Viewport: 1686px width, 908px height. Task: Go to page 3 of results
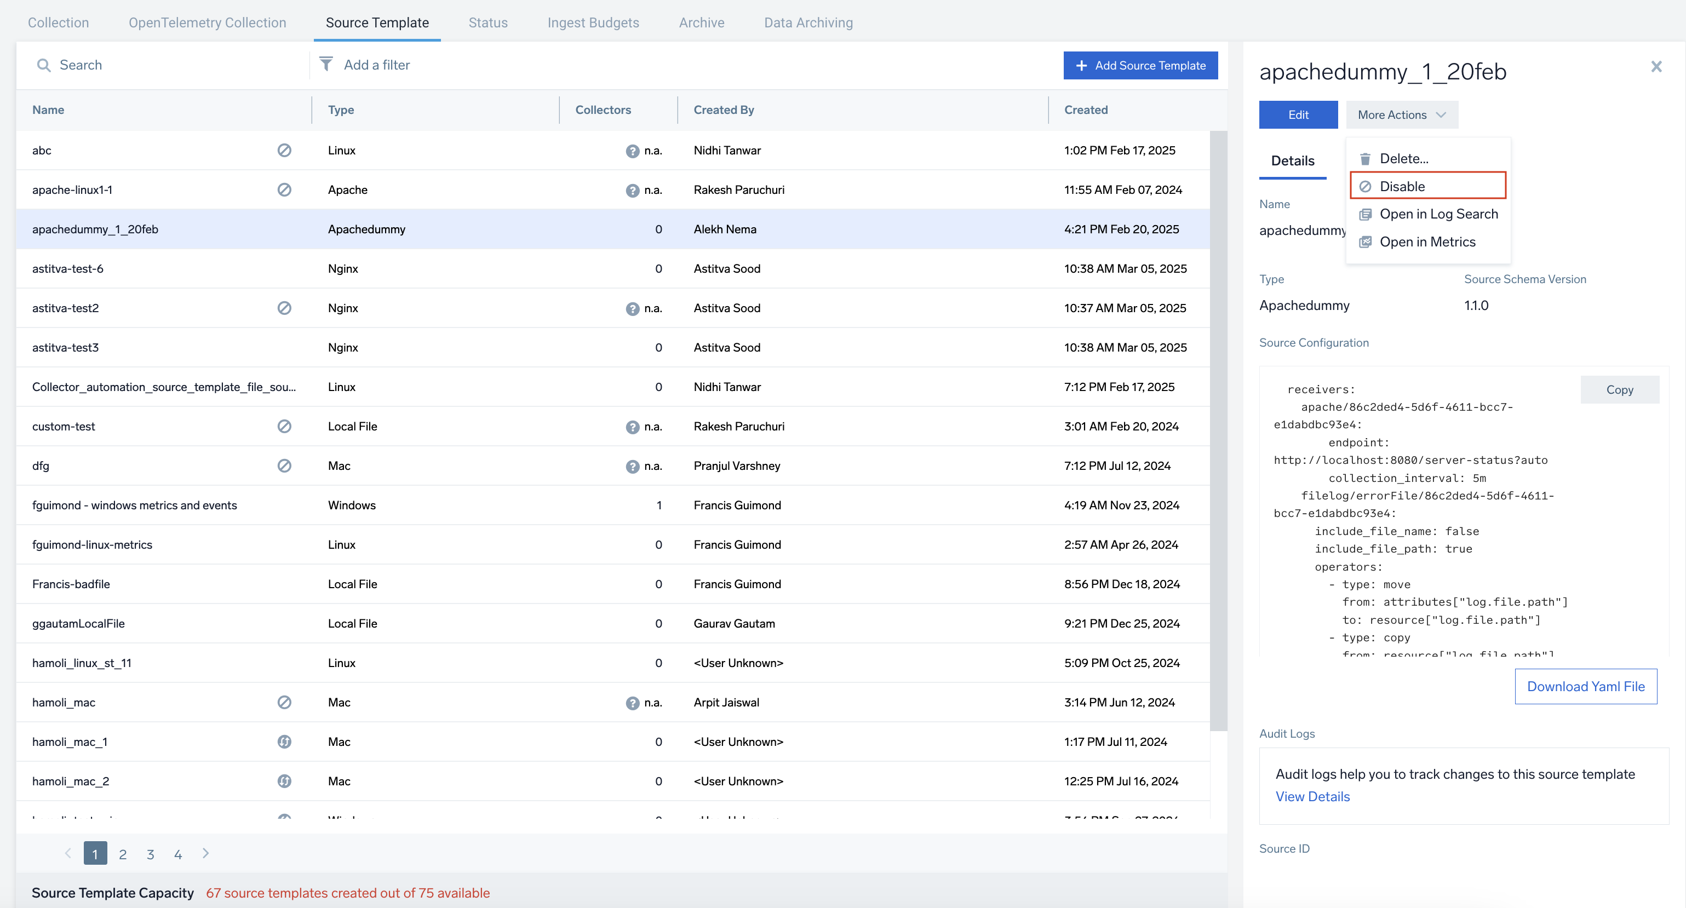coord(150,853)
